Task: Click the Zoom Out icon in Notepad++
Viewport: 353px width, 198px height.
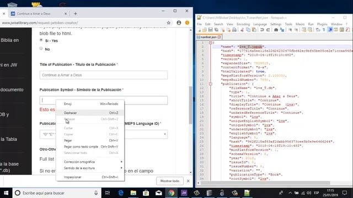Action: coord(296,30)
